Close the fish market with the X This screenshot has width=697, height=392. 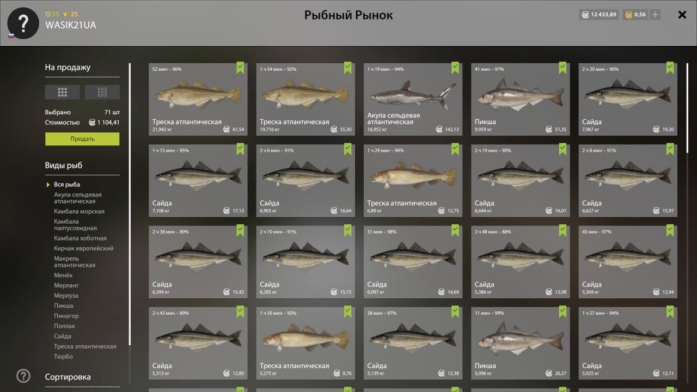(x=682, y=15)
